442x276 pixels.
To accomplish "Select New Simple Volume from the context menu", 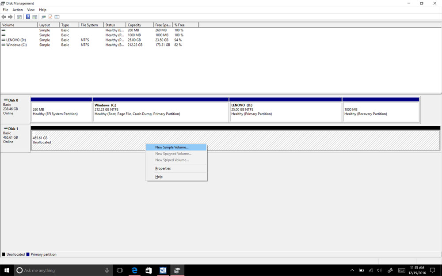I will (x=172, y=147).
